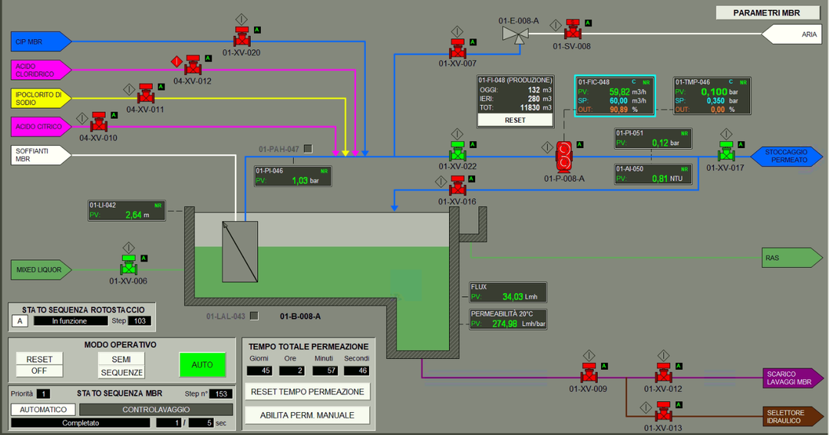Open the 01-PI-046 pressure indicator

(293, 176)
